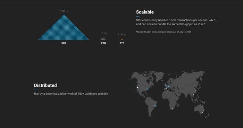Click the 150+ validators description line

click(x=71, y=94)
